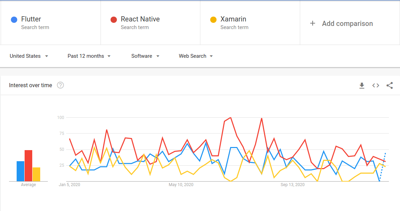Open the United States region dropdown

29,56
